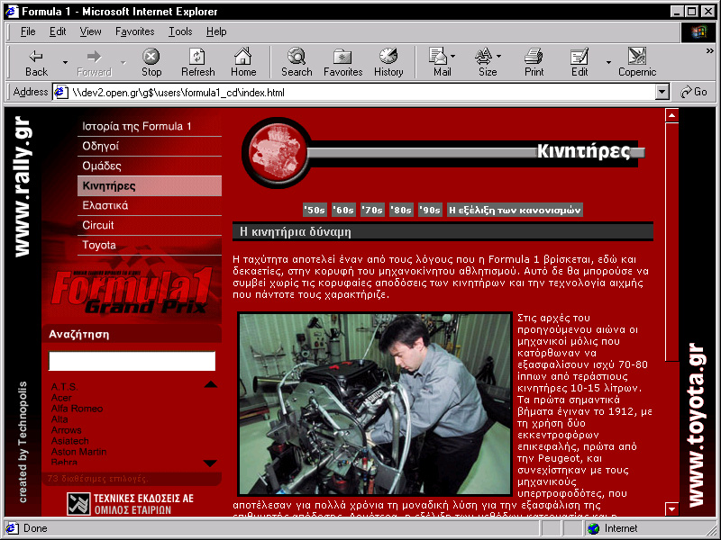
Task: Click the page icon in the address bar
Action: [61, 93]
